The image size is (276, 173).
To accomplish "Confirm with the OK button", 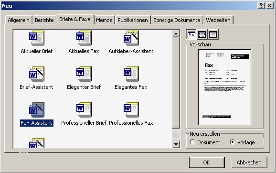I will point(207,162).
